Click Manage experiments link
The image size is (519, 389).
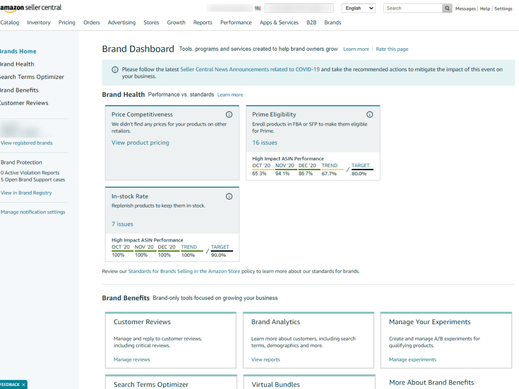point(413,359)
